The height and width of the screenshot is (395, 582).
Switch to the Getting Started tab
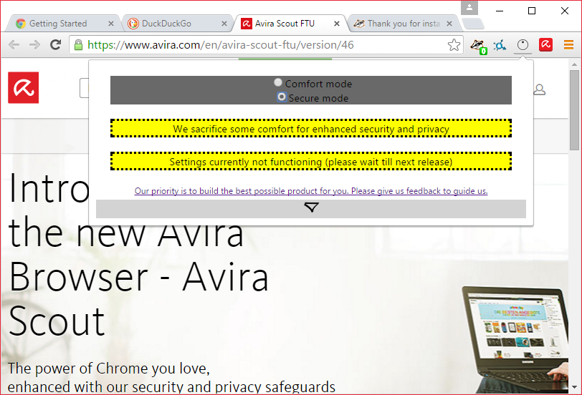click(x=63, y=24)
